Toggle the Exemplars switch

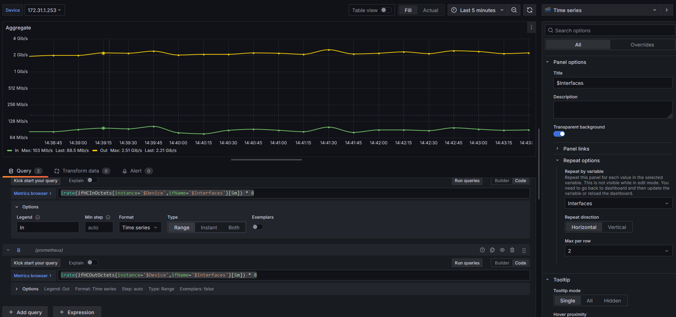tap(258, 227)
